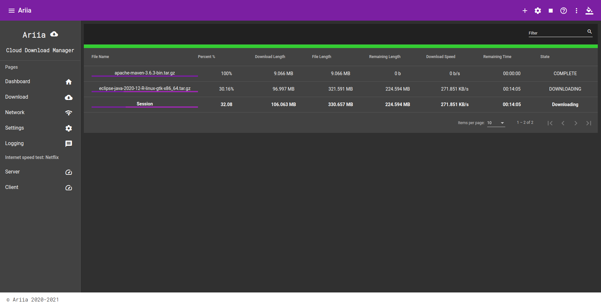Screen dimensions: 601x306
Task: Click the stop square icon in toolbar
Action: point(551,11)
